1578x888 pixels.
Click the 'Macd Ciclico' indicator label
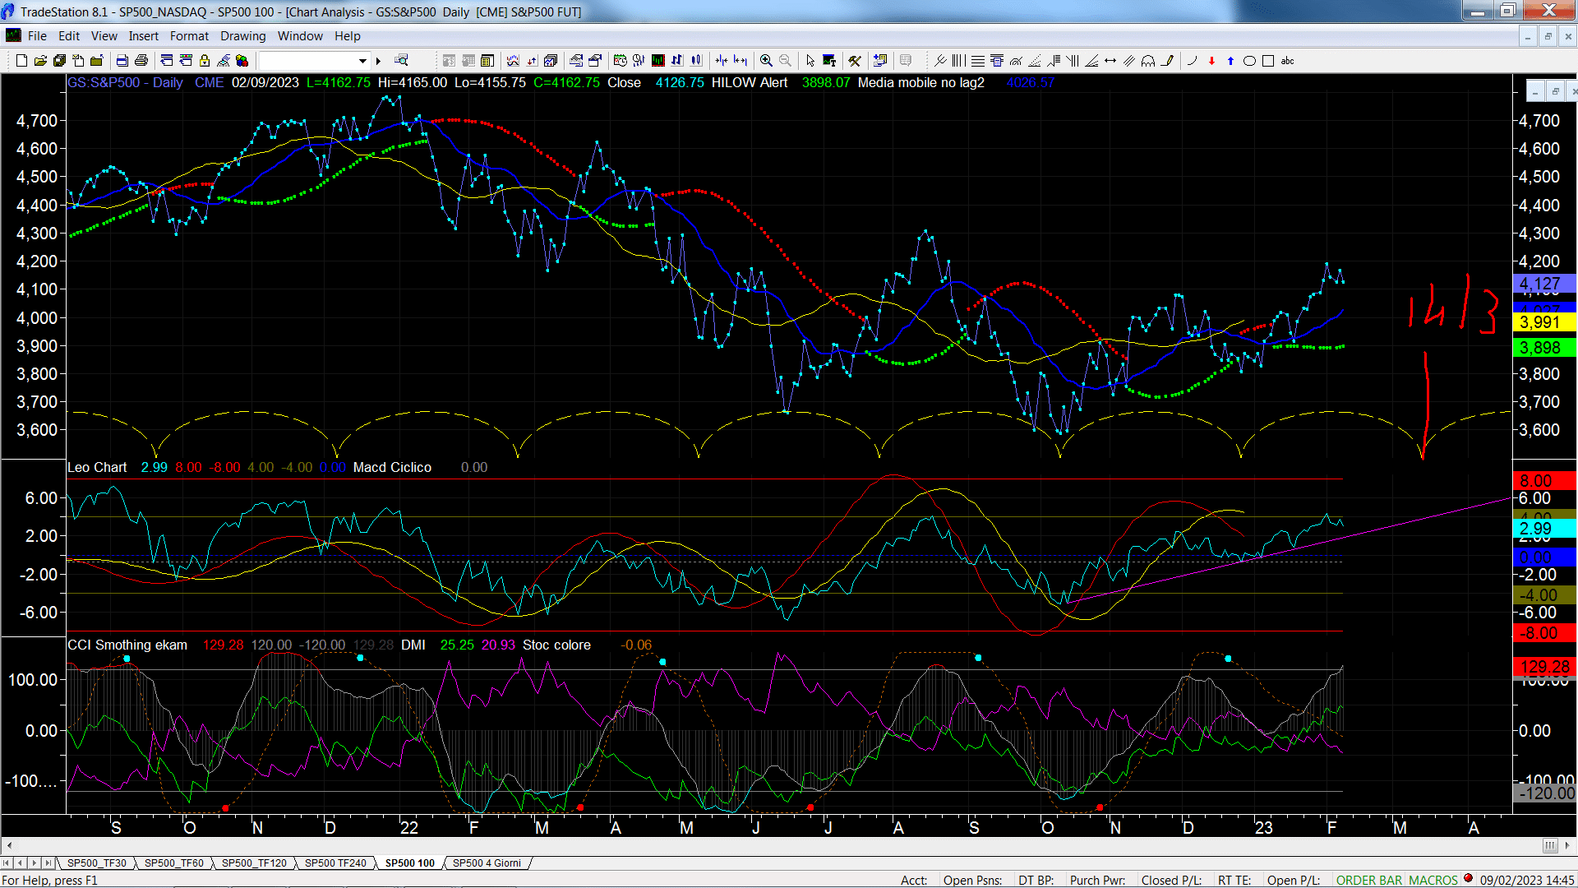pos(392,467)
